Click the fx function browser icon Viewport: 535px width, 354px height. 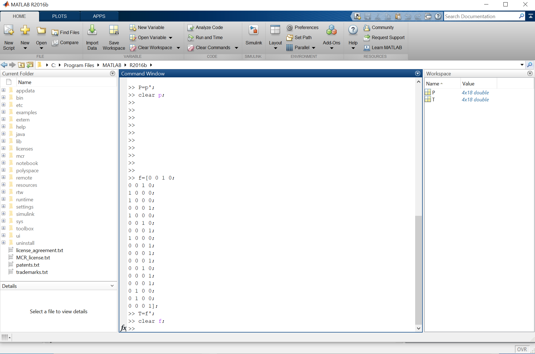coord(123,328)
